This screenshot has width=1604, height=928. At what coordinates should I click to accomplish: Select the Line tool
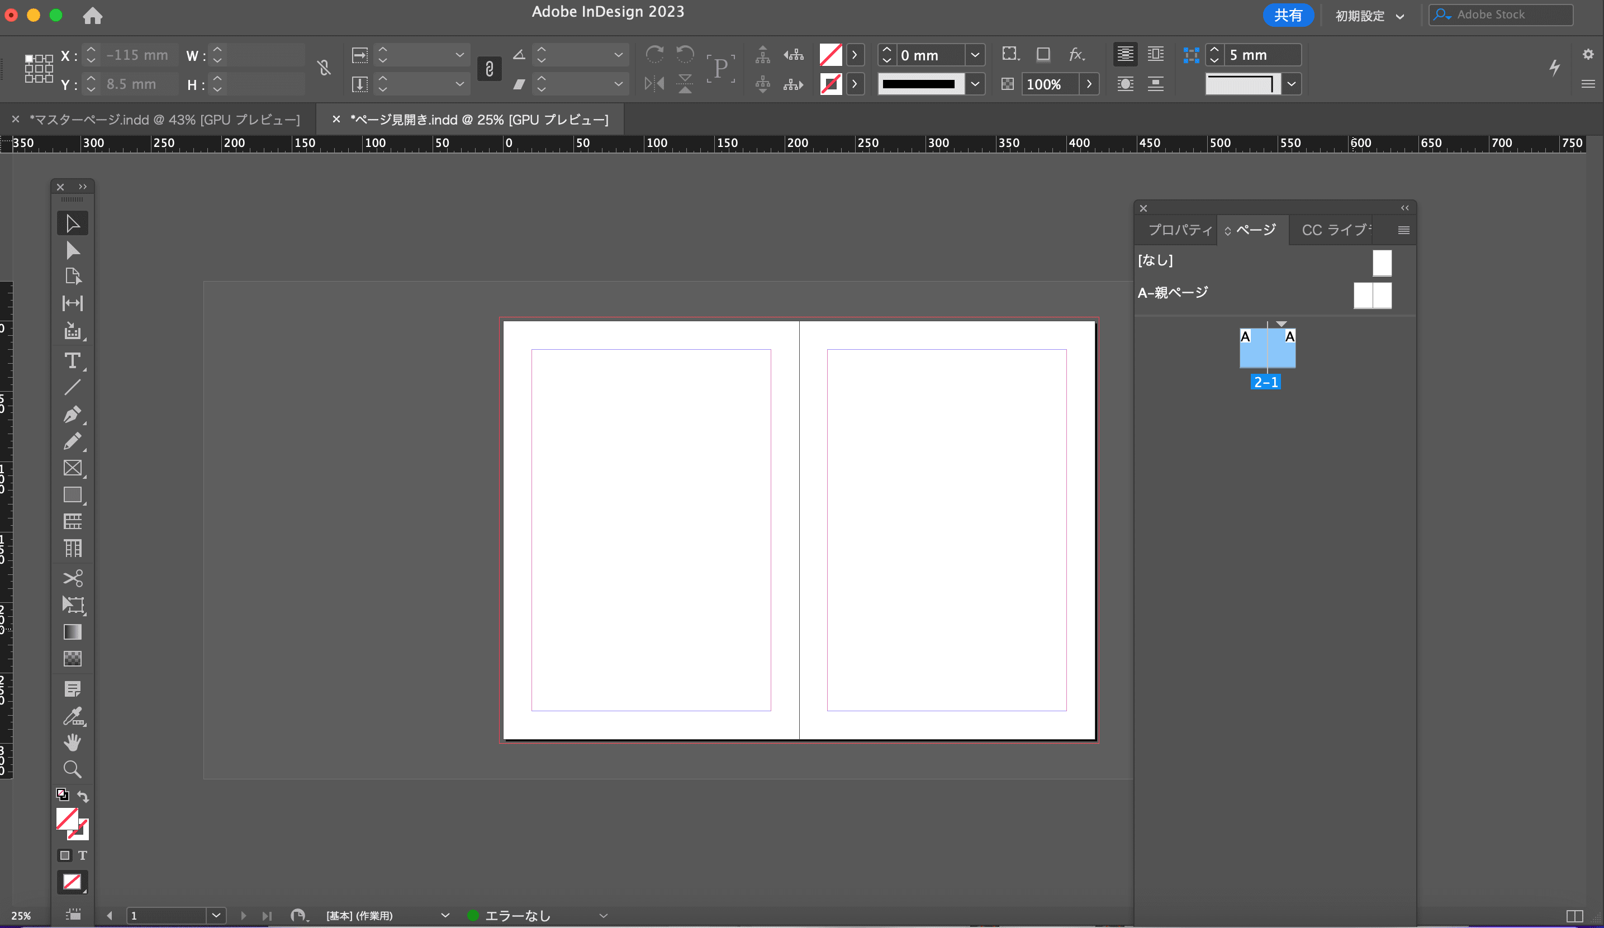73,387
